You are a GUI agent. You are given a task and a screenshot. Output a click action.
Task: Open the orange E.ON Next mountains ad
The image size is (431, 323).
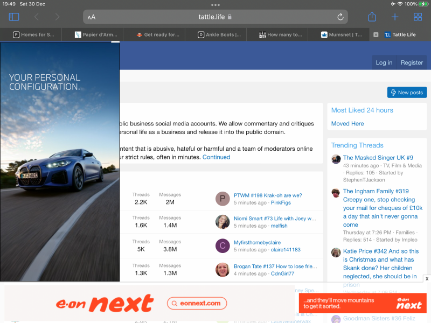click(363, 303)
